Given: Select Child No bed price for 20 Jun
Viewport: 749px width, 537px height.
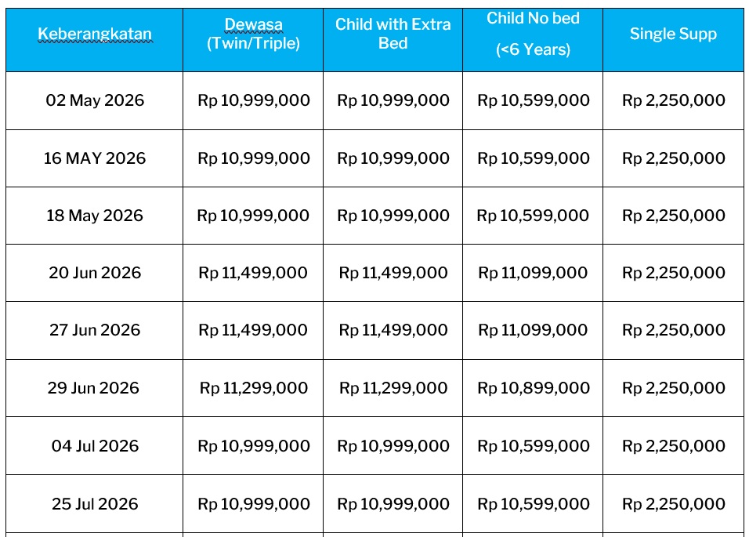Looking at the screenshot, I should tap(533, 273).
